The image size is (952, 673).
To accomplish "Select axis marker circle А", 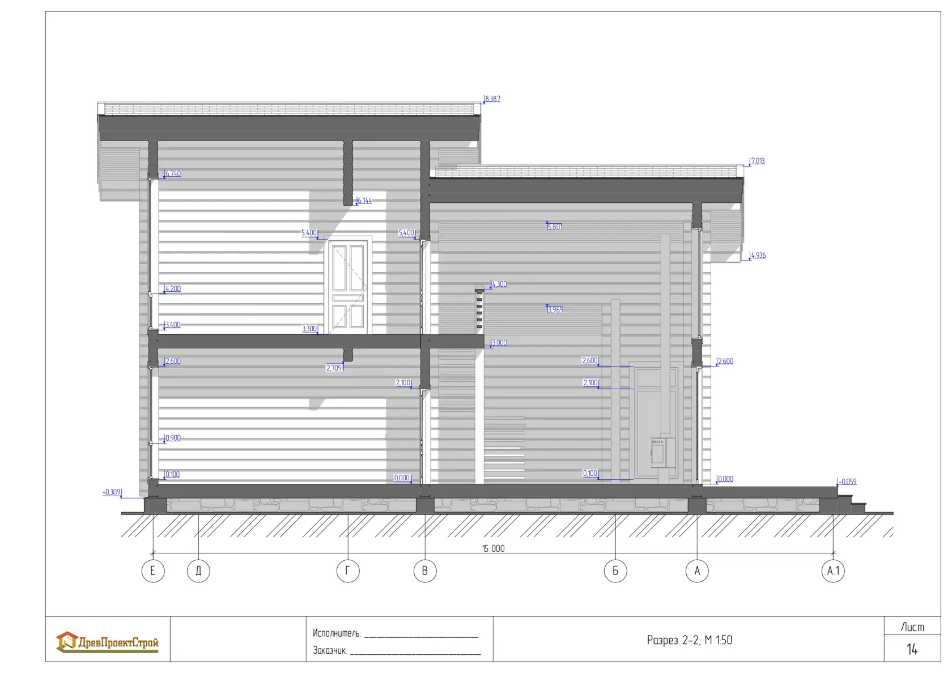I will 697,570.
